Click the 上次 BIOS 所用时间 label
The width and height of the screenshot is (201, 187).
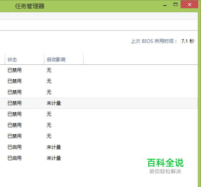(x=154, y=41)
